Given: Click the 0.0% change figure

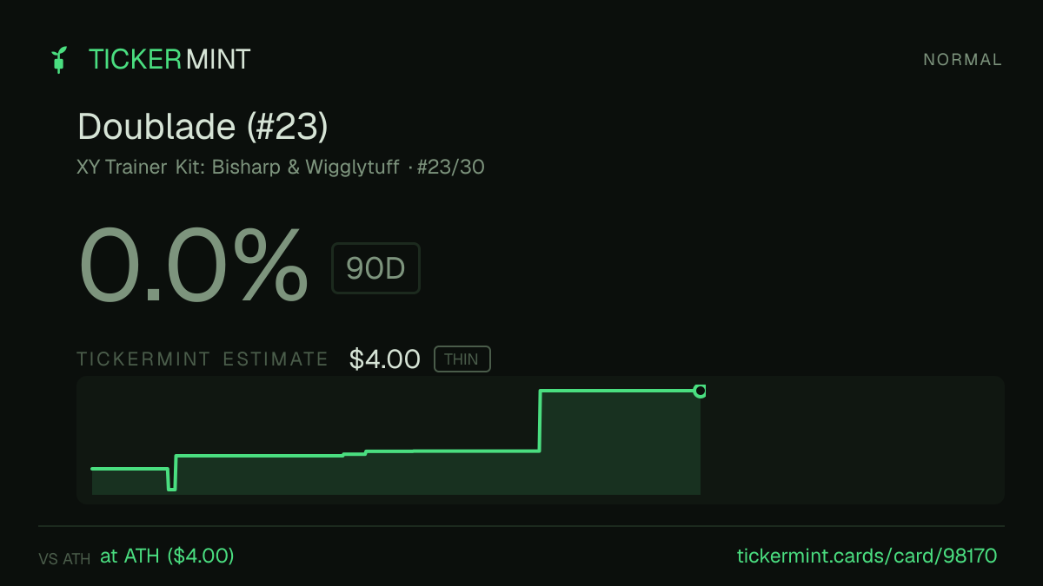Looking at the screenshot, I should [x=193, y=266].
